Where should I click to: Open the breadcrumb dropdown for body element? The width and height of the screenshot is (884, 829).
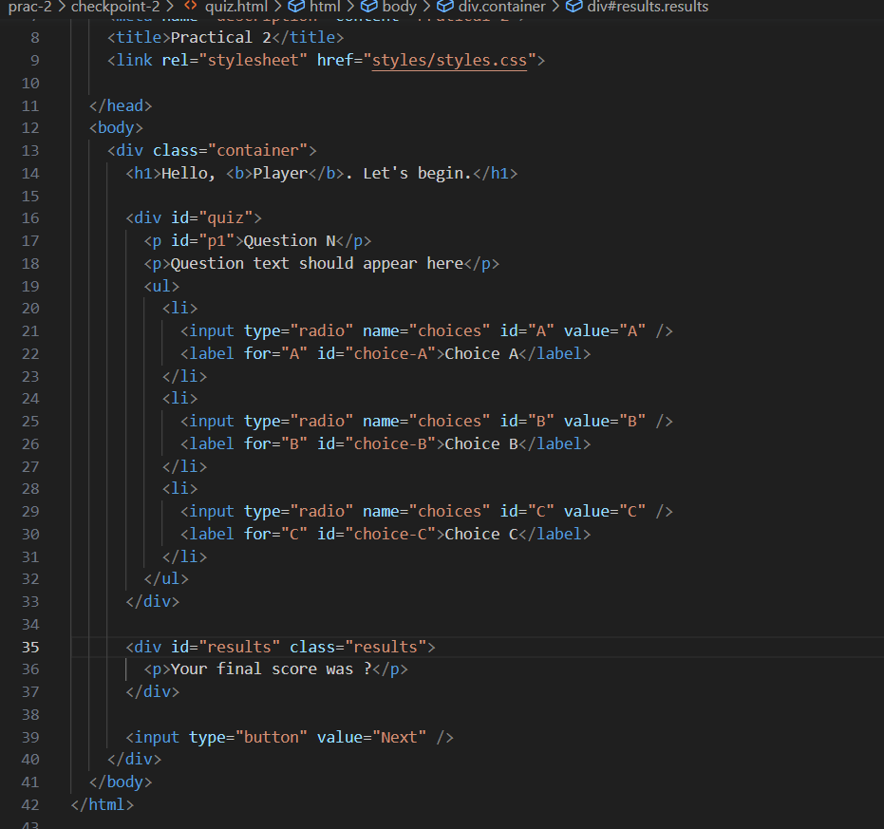[401, 8]
